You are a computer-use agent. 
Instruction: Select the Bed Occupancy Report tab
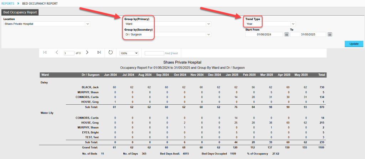[20, 12]
